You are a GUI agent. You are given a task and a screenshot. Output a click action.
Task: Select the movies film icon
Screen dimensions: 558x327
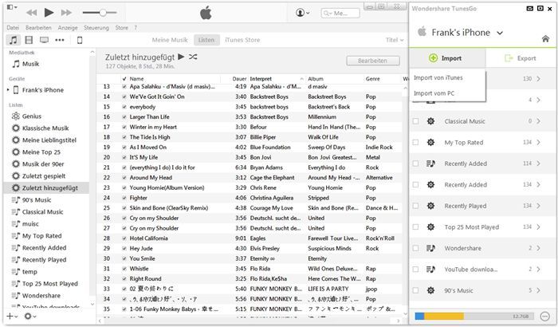pos(29,40)
